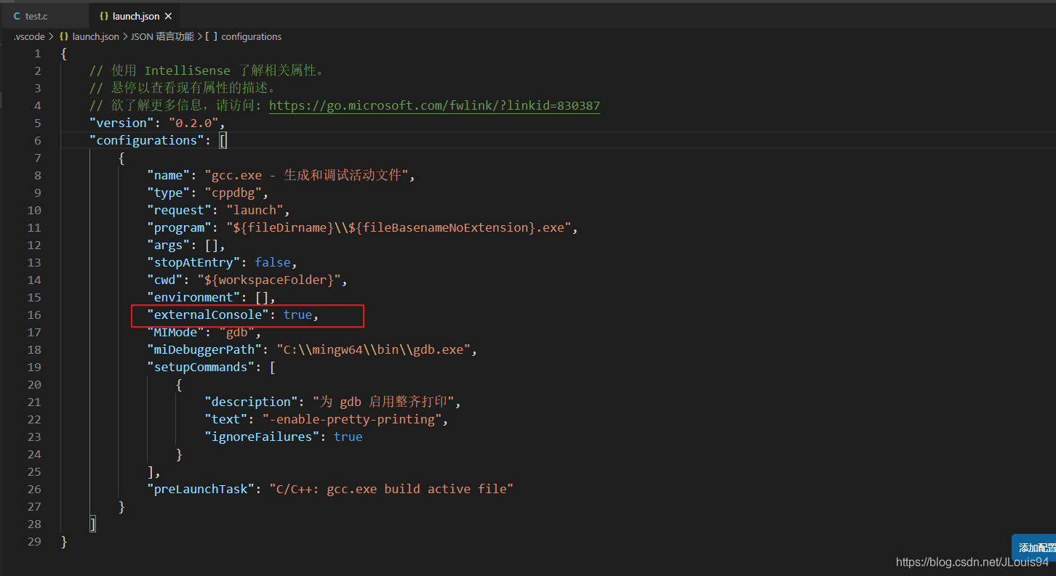The image size is (1056, 576).
Task: Click the "0.2.0" version value
Action: tap(193, 123)
